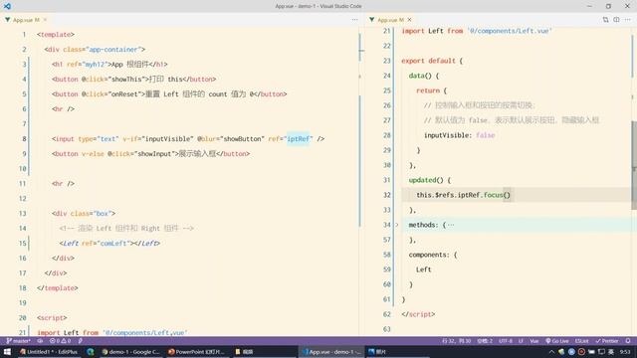Image resolution: width=637 pixels, height=358 pixels.
Task: Switch to demo-1 Google Chrome taskbar item
Action: point(130,352)
